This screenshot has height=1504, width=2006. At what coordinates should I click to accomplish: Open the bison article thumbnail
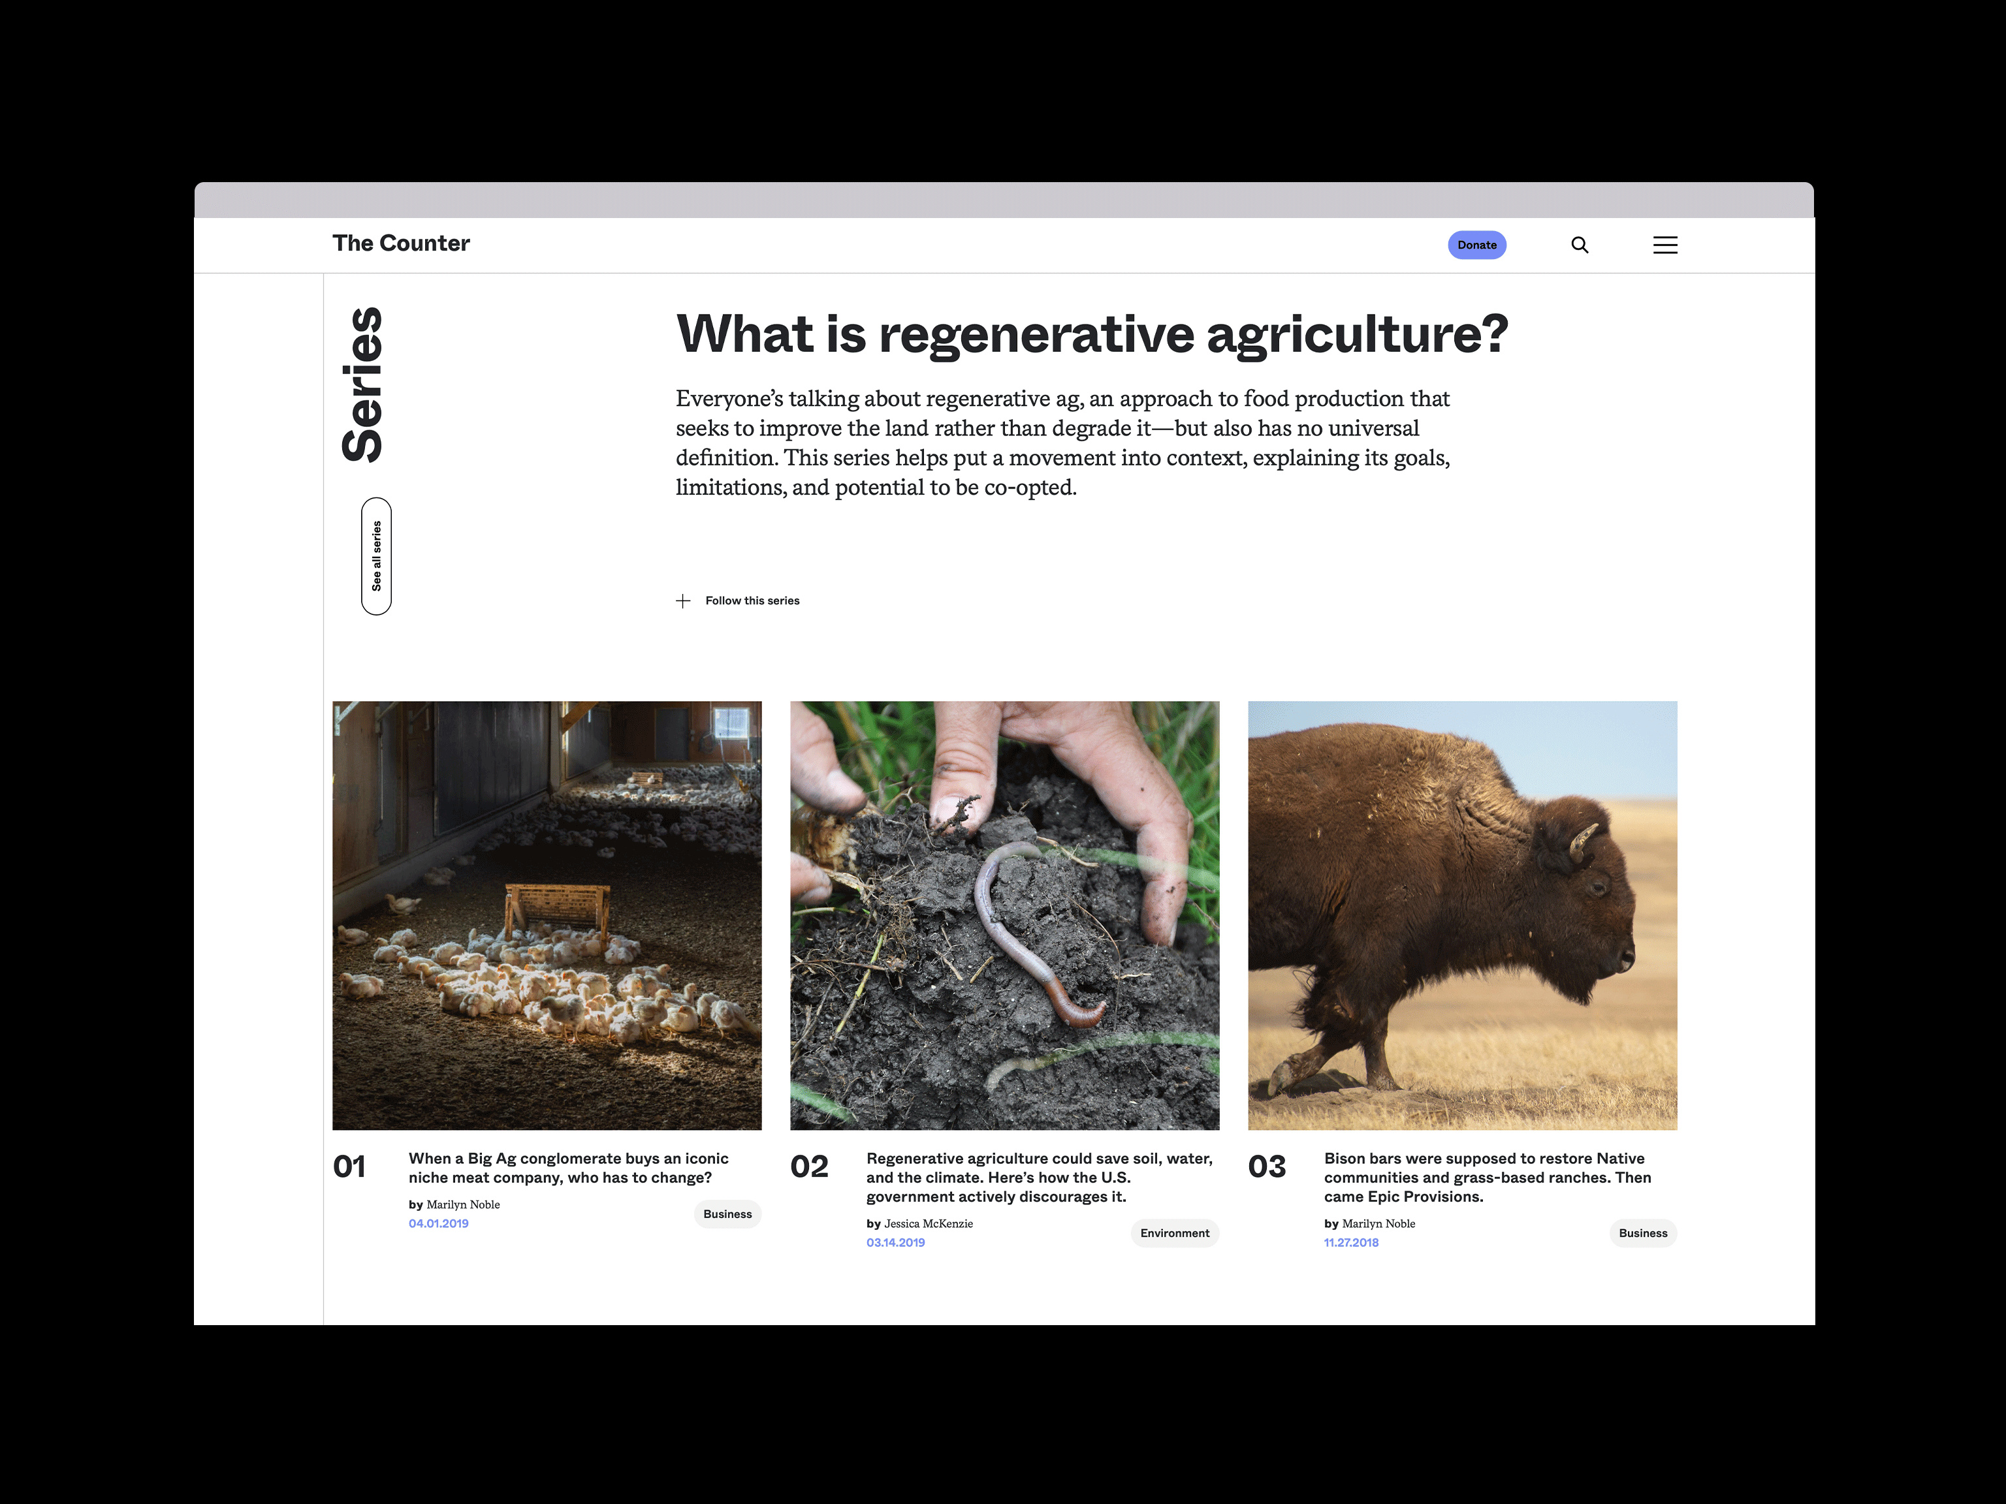click(1462, 916)
